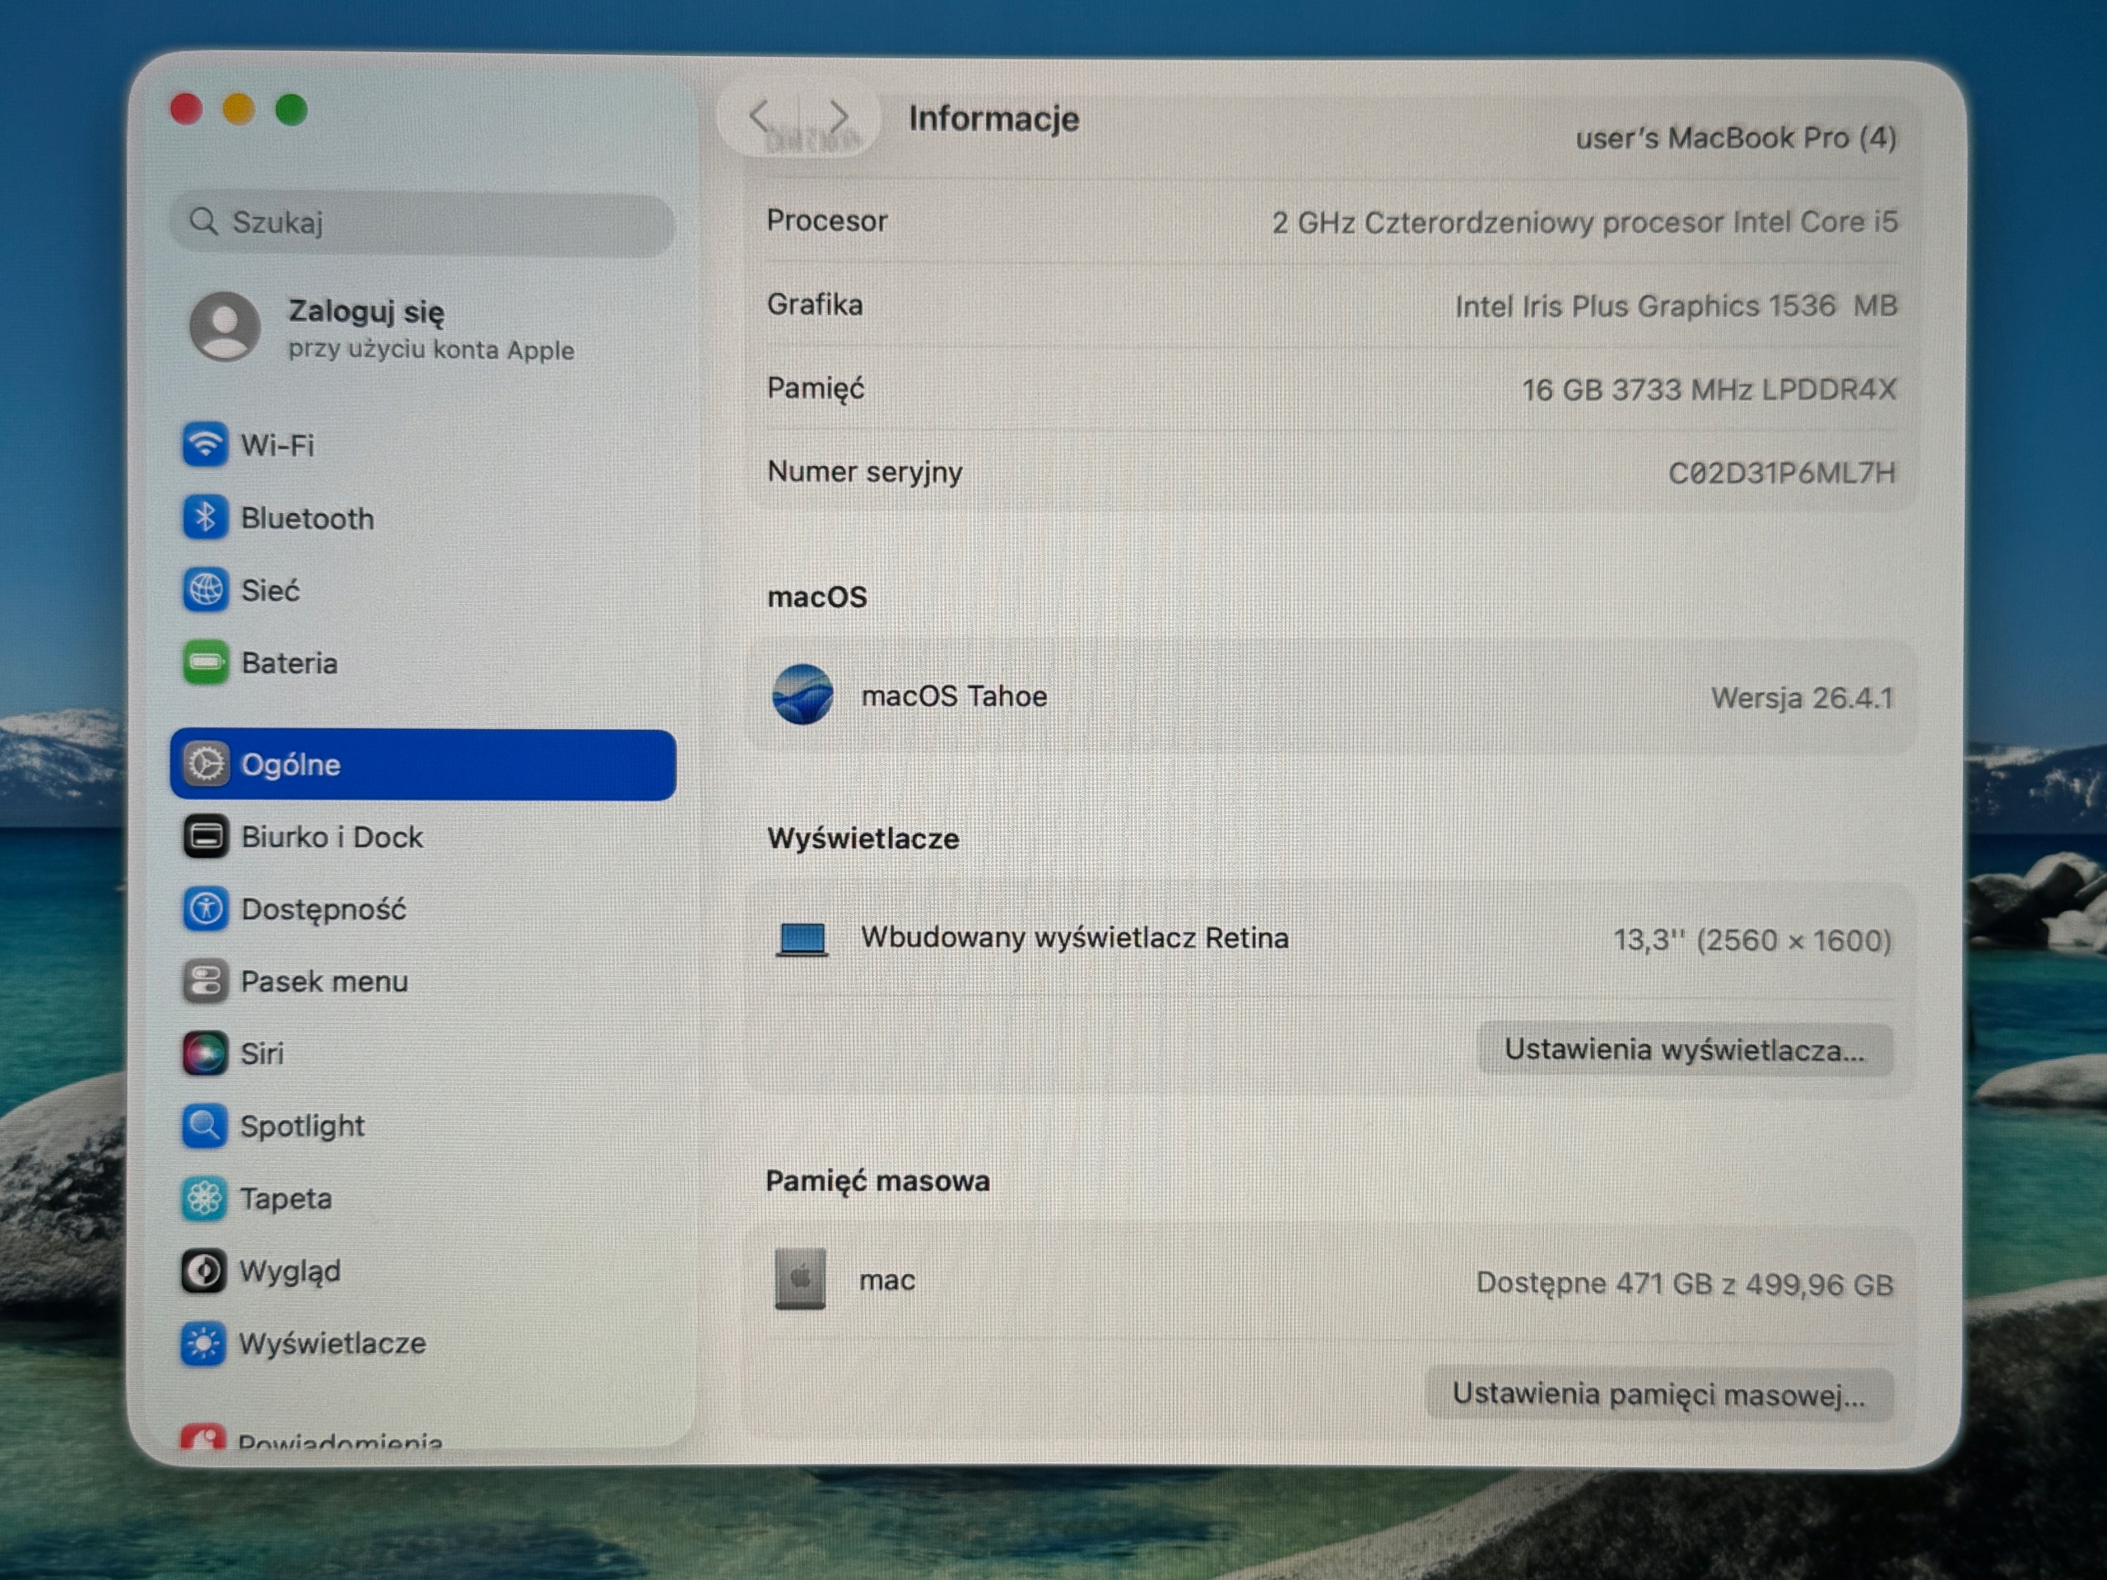The width and height of the screenshot is (2107, 1580).
Task: Click the Grafika row label
Action: [x=815, y=304]
